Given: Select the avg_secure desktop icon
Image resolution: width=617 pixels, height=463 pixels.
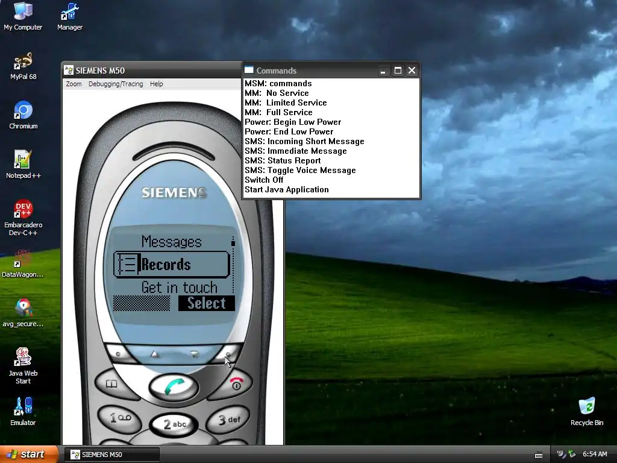Looking at the screenshot, I should click(23, 313).
